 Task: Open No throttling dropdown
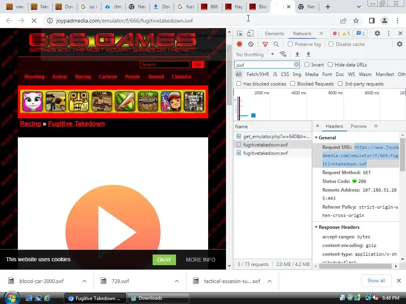[255, 54]
